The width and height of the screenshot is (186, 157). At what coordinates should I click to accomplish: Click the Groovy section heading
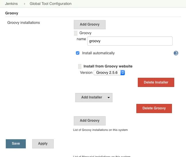point(11,13)
